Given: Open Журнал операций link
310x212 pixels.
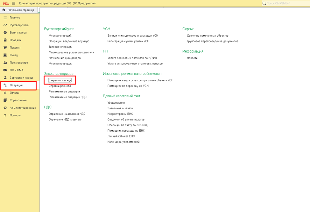Looking at the screenshot, I should [60, 36].
